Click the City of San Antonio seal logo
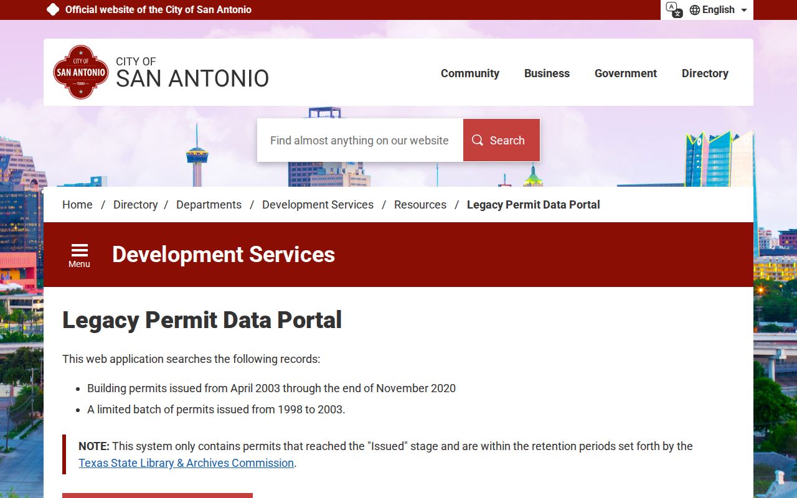The width and height of the screenshot is (797, 498). tap(81, 72)
